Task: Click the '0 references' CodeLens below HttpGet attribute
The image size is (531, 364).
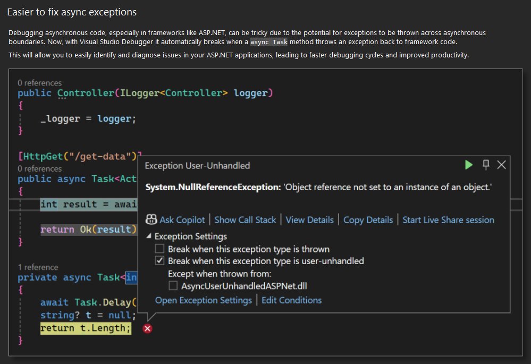Action: [40, 168]
